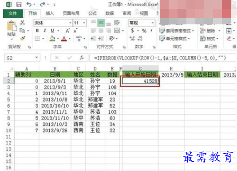Image resolution: width=237 pixels, height=171 pixels.
Task: Click the Fill down arrow icon
Action: coord(229,31)
